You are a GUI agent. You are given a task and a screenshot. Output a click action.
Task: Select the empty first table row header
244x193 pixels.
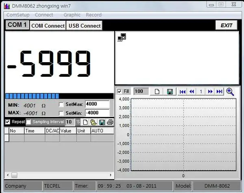(7, 138)
